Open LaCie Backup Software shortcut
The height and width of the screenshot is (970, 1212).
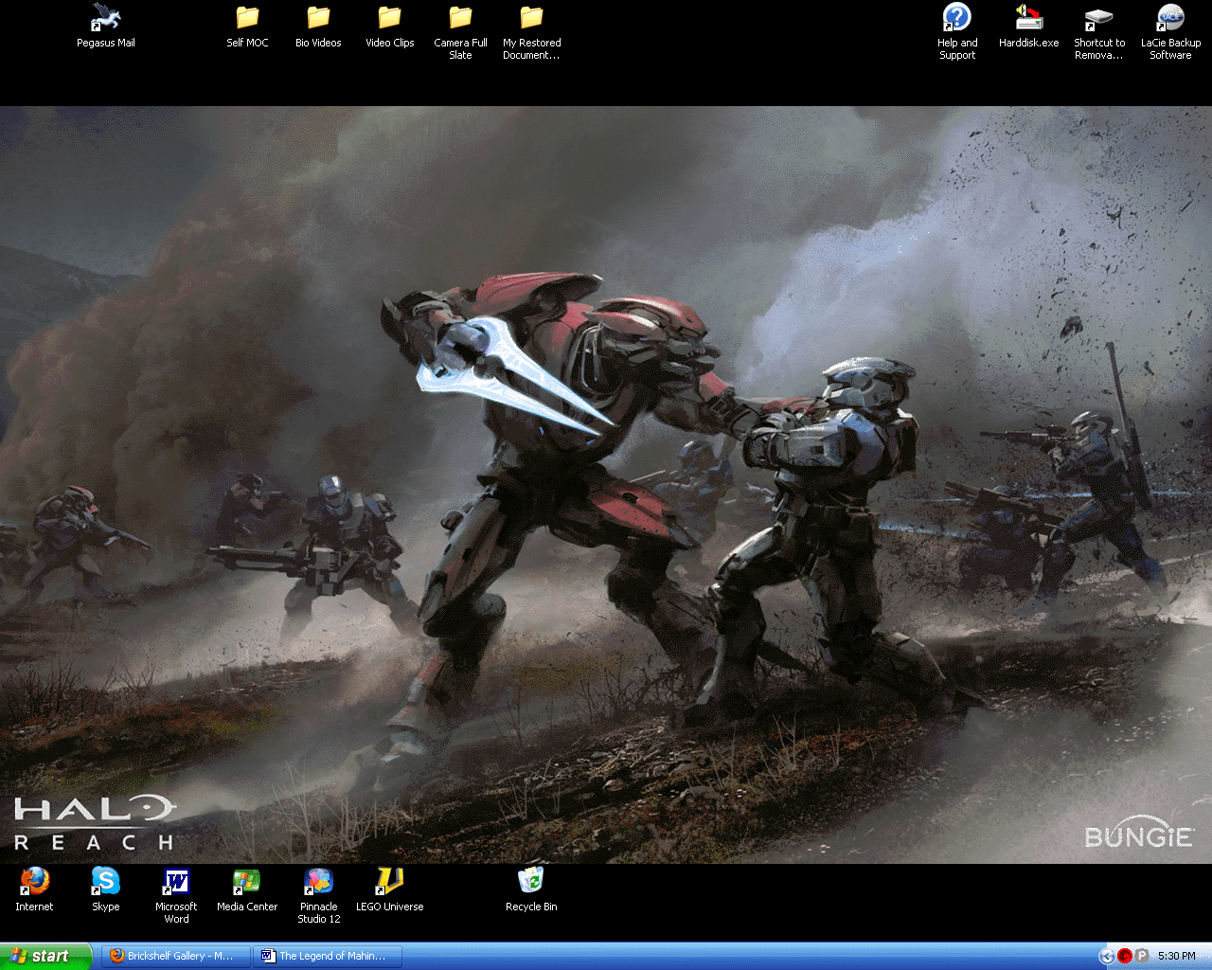(x=1170, y=19)
